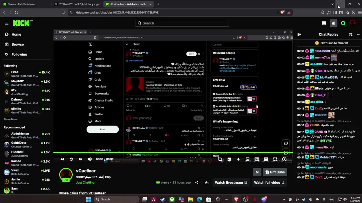Toggle the browser sidebar panel

pyautogui.click(x=335, y=12)
